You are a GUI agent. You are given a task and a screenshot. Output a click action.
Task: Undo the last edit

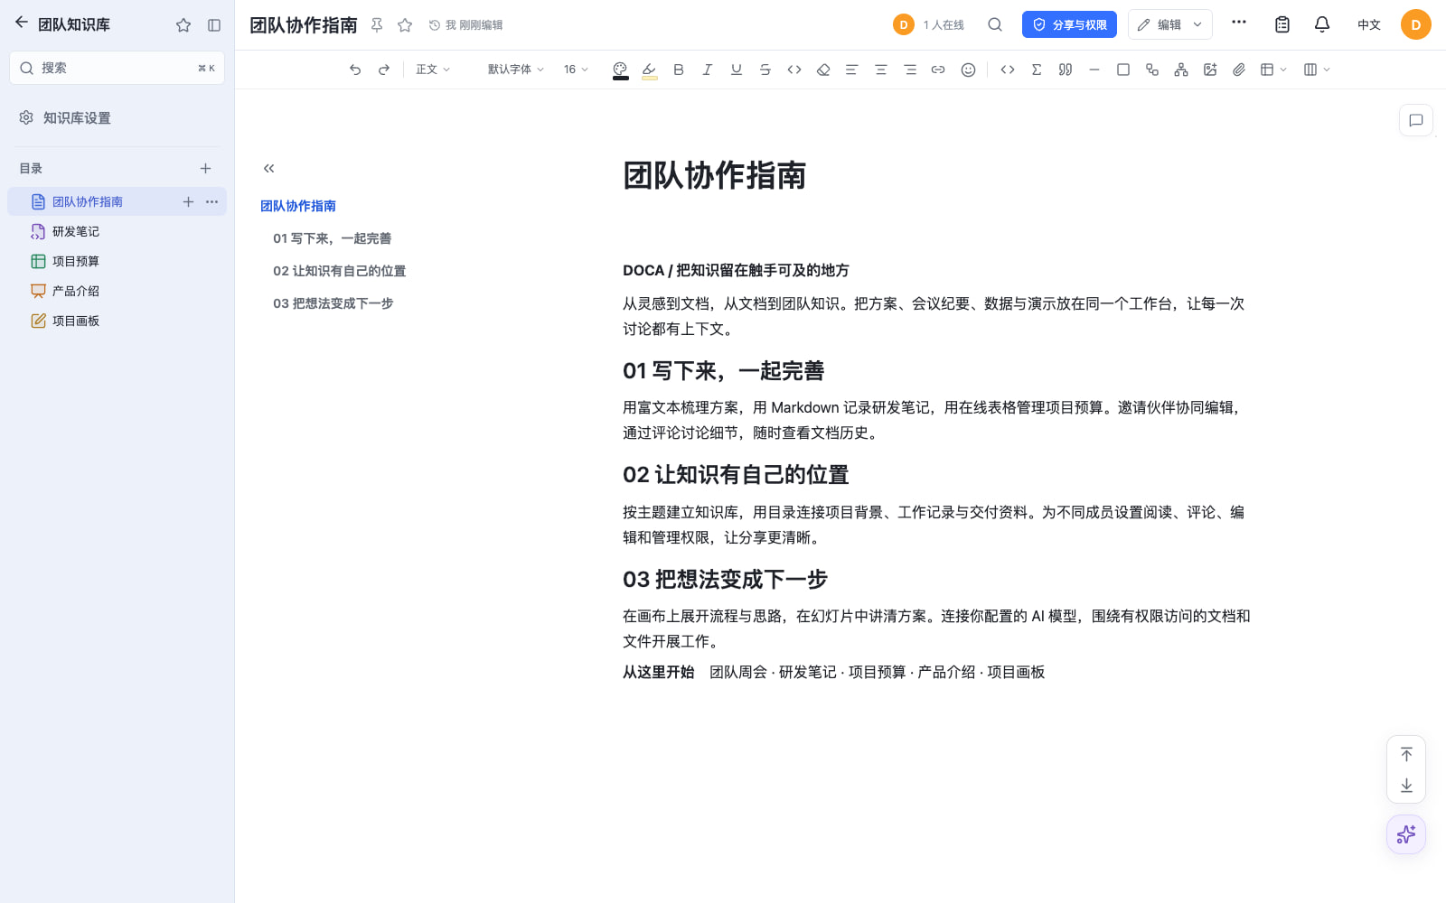pos(355,70)
